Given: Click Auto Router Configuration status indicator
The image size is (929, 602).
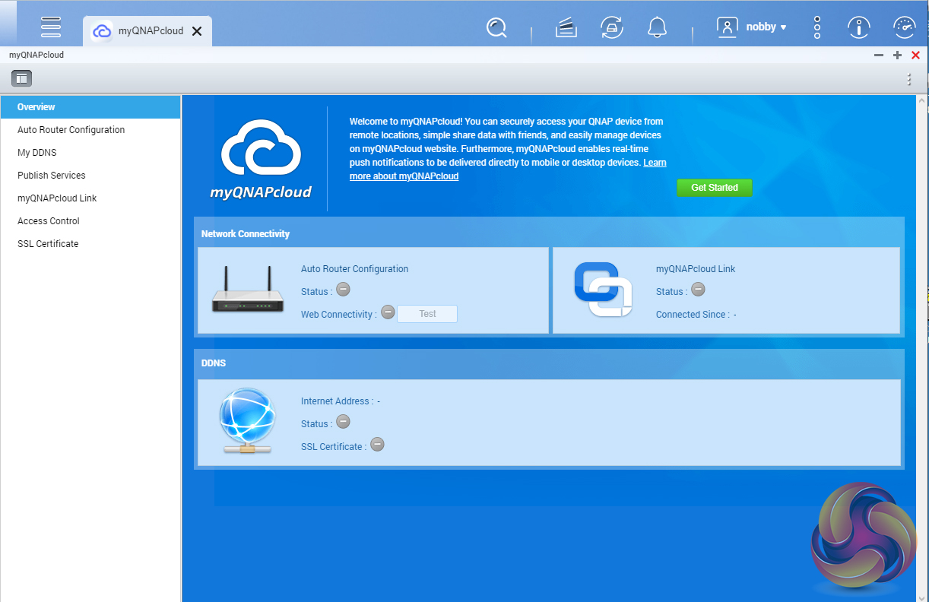Looking at the screenshot, I should click(343, 290).
